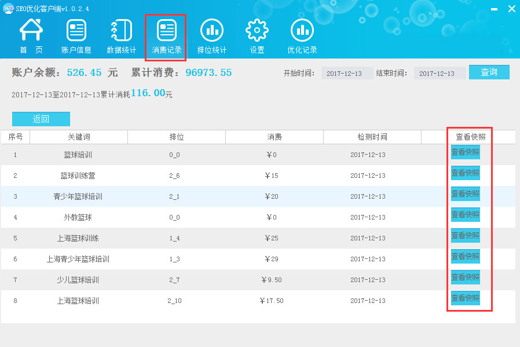Open the 排位统计 ranking statistics icon
The height and width of the screenshot is (347, 520).
click(x=212, y=36)
